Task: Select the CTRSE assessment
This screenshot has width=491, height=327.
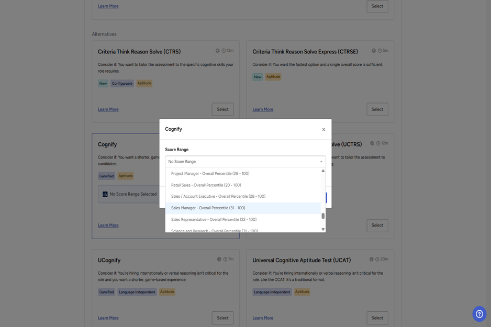Action: pyautogui.click(x=377, y=109)
